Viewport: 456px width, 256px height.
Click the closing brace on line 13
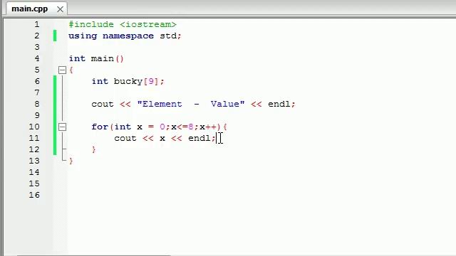pos(71,161)
